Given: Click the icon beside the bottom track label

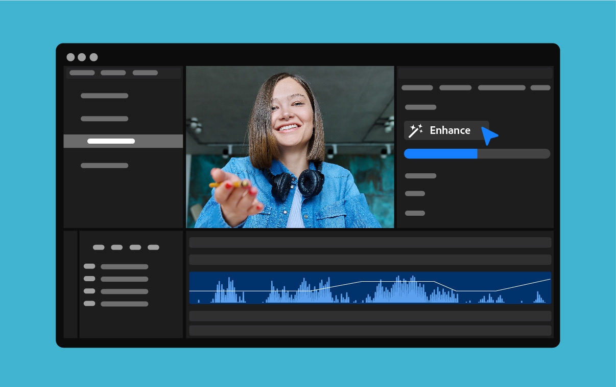Looking at the screenshot, I should (x=89, y=303).
